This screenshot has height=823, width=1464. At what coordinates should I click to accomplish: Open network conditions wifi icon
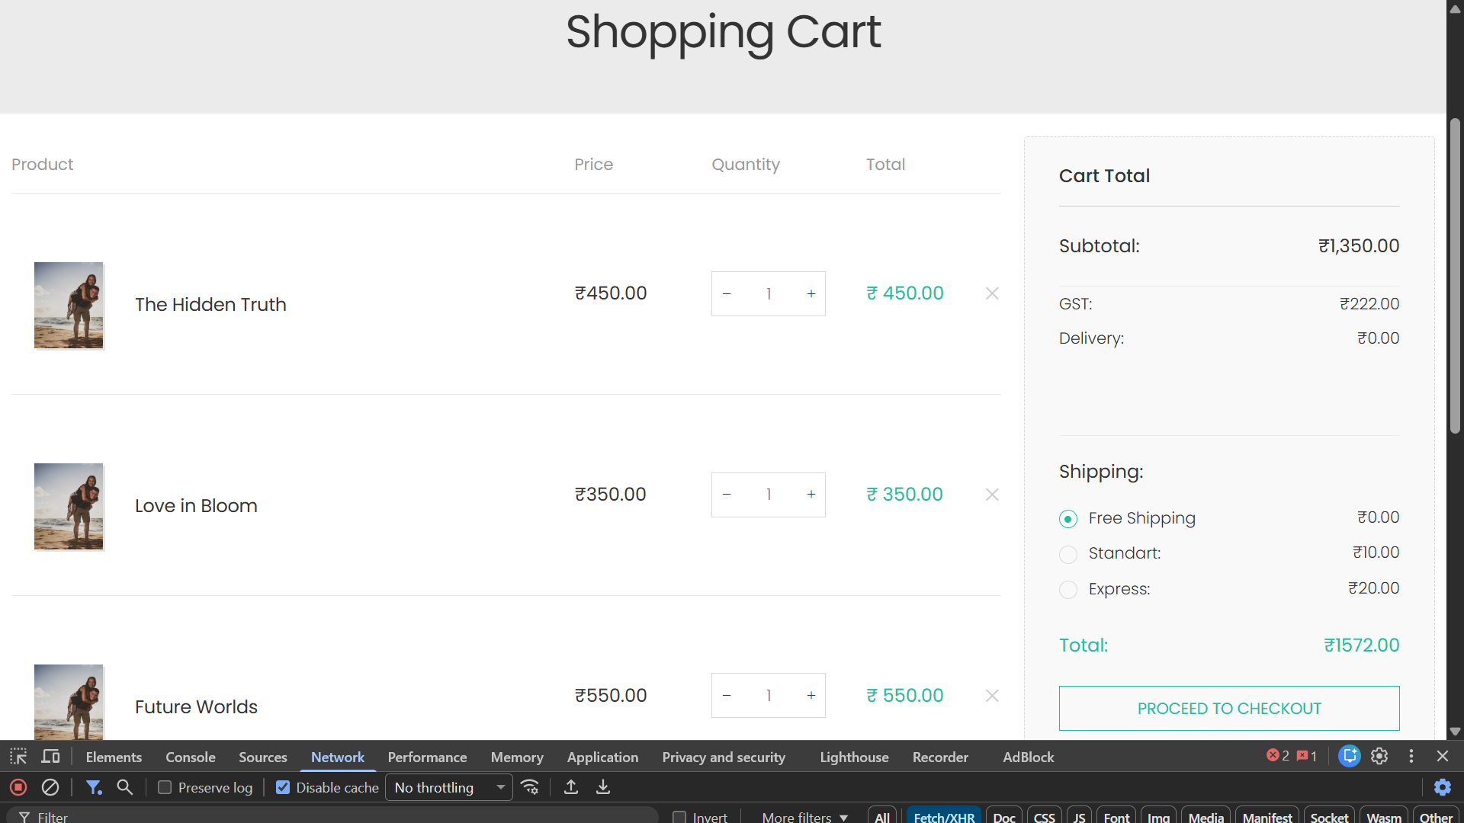click(x=530, y=787)
